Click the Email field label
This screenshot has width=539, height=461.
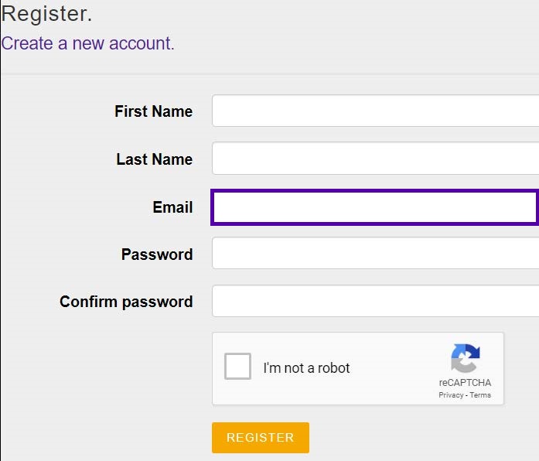click(x=172, y=207)
